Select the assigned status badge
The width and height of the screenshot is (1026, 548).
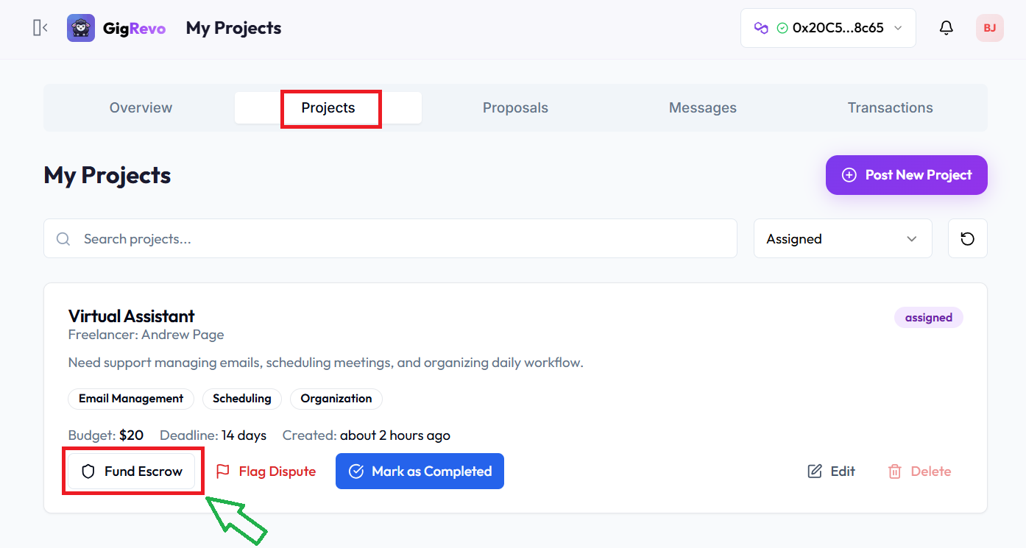[x=928, y=317]
